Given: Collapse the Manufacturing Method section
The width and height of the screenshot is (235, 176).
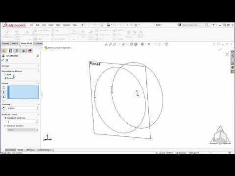Looking at the screenshot, I should click(x=38, y=71).
